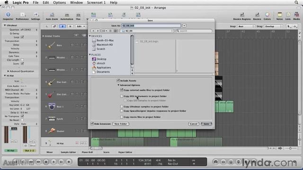Open the Inspector panel icon

[8, 15]
